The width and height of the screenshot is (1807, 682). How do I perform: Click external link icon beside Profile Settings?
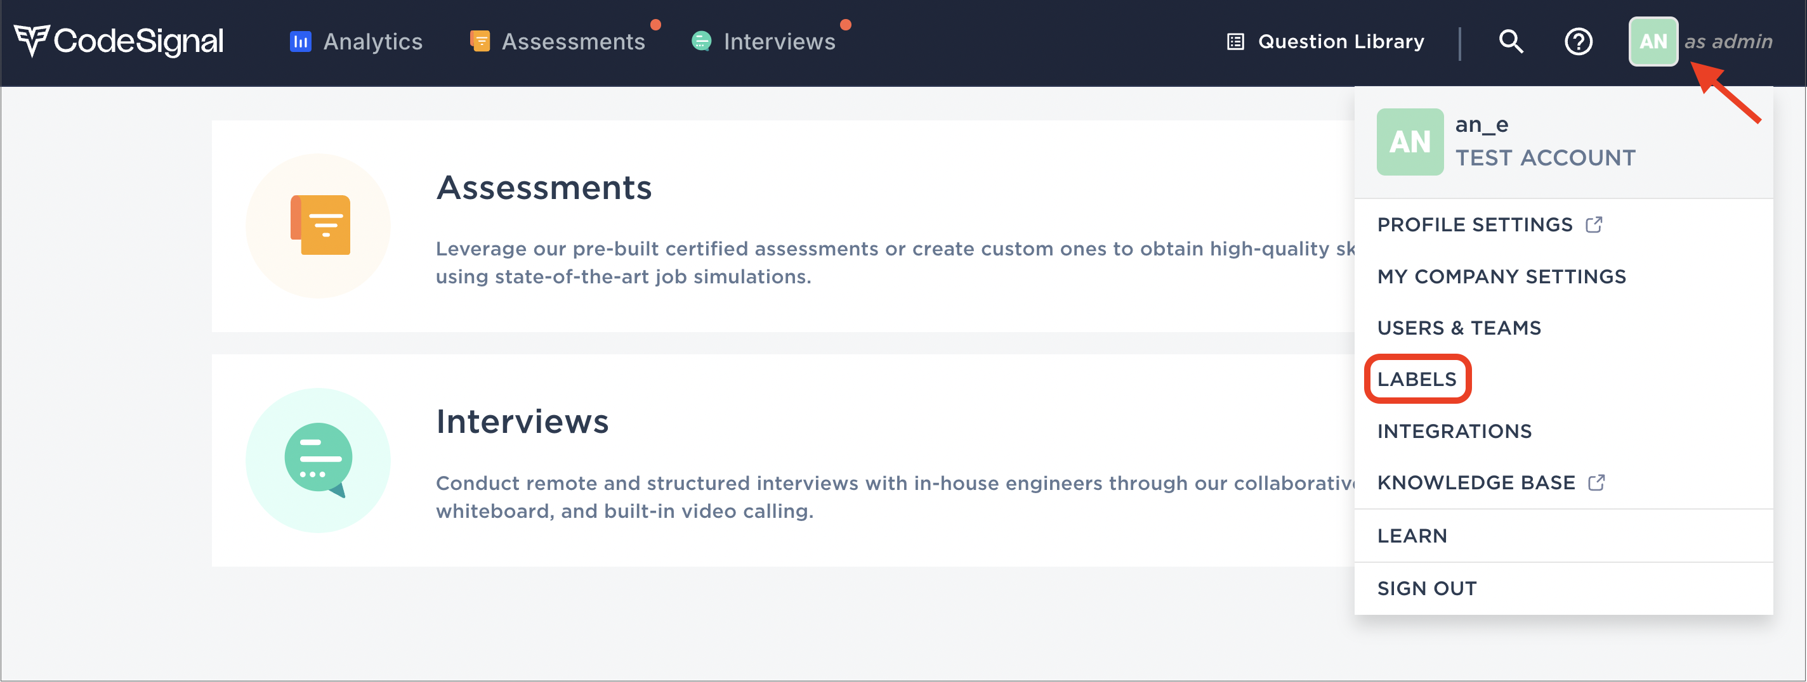coord(1594,225)
